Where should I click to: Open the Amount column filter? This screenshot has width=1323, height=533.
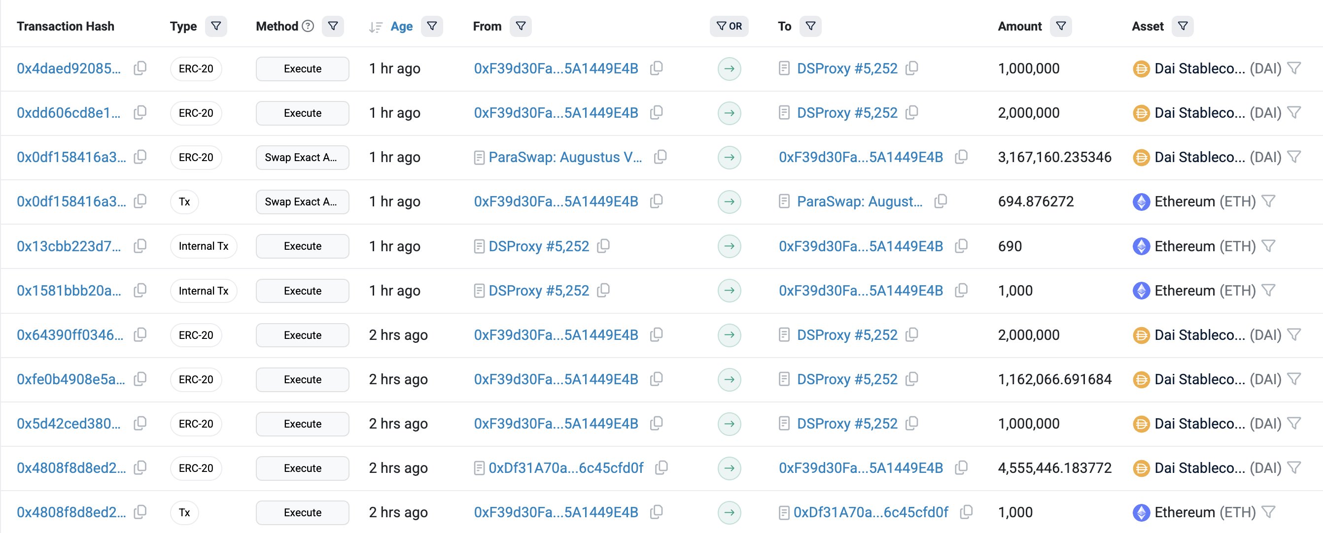[x=1061, y=26]
